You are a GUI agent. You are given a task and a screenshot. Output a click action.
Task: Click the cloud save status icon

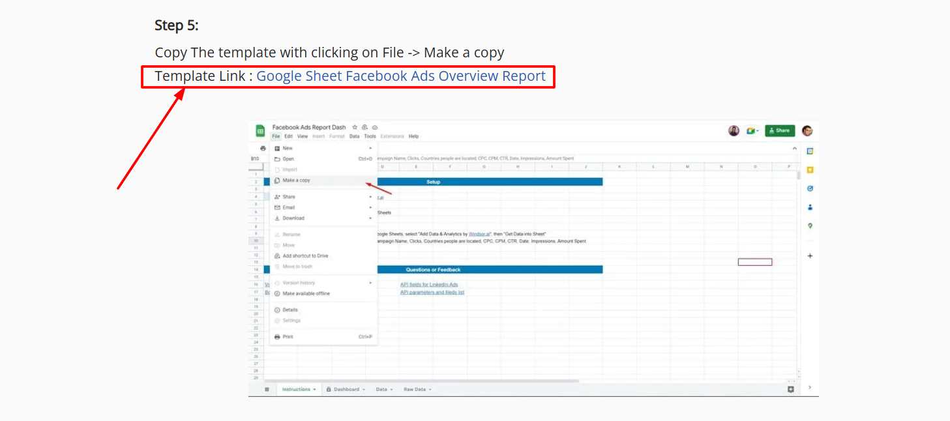point(375,127)
